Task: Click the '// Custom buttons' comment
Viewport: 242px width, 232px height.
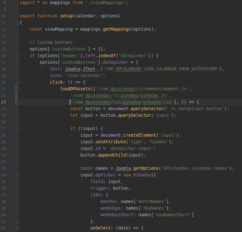Action: (51, 42)
